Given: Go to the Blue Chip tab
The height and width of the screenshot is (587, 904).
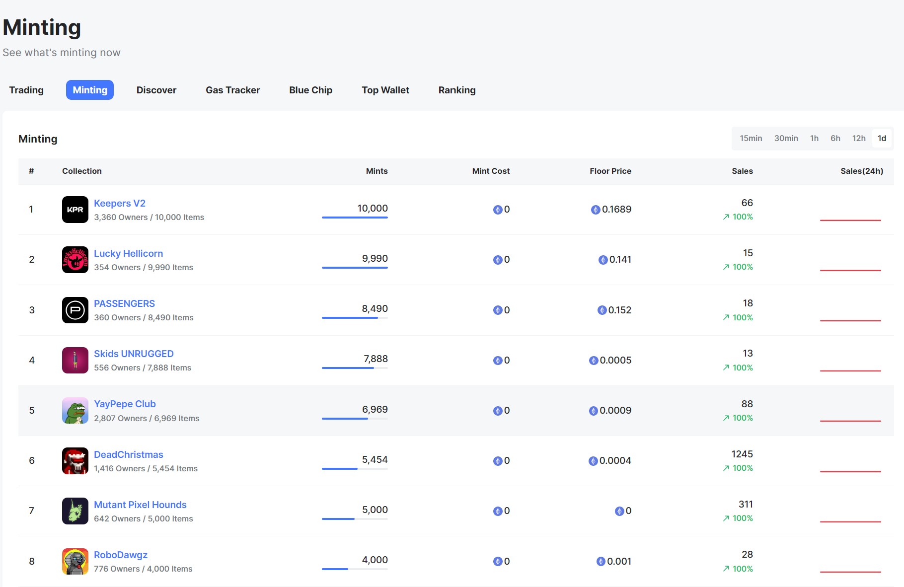Looking at the screenshot, I should (x=310, y=90).
